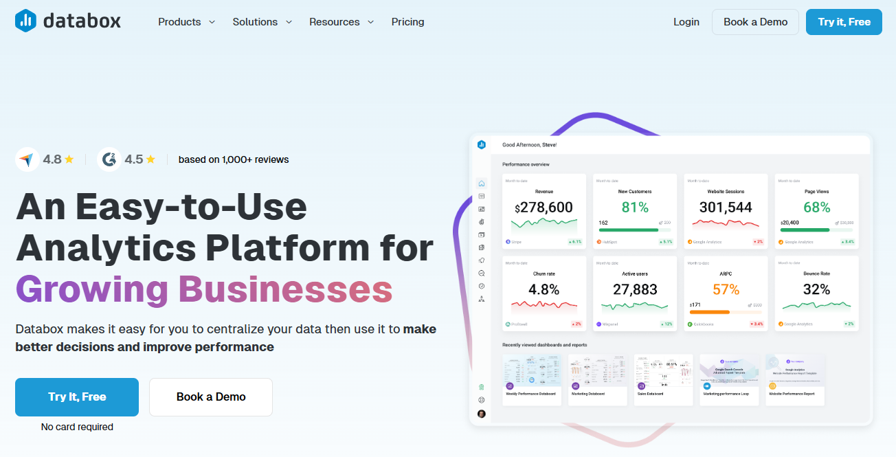
Task: Click the 57% ARPC value
Action: click(x=726, y=289)
